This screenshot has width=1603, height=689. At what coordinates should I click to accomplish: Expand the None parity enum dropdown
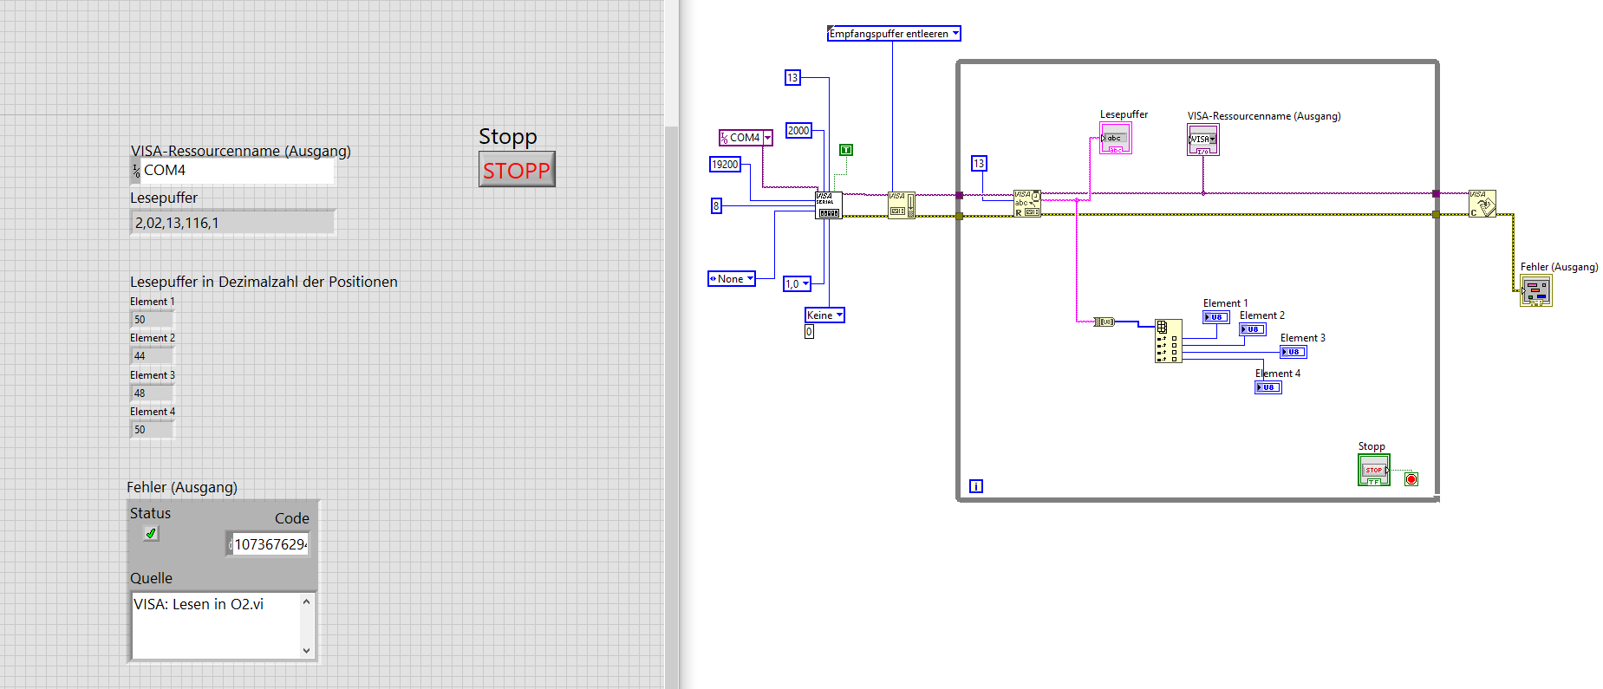point(732,279)
